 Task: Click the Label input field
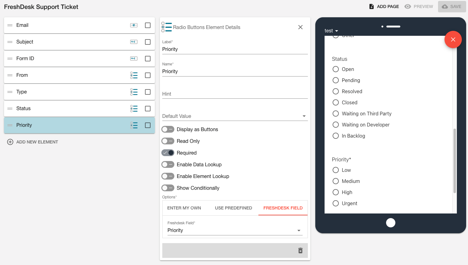235,49
